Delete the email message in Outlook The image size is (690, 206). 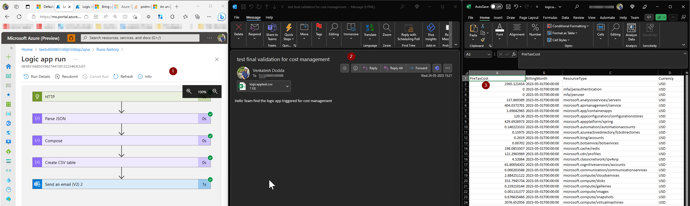click(239, 31)
